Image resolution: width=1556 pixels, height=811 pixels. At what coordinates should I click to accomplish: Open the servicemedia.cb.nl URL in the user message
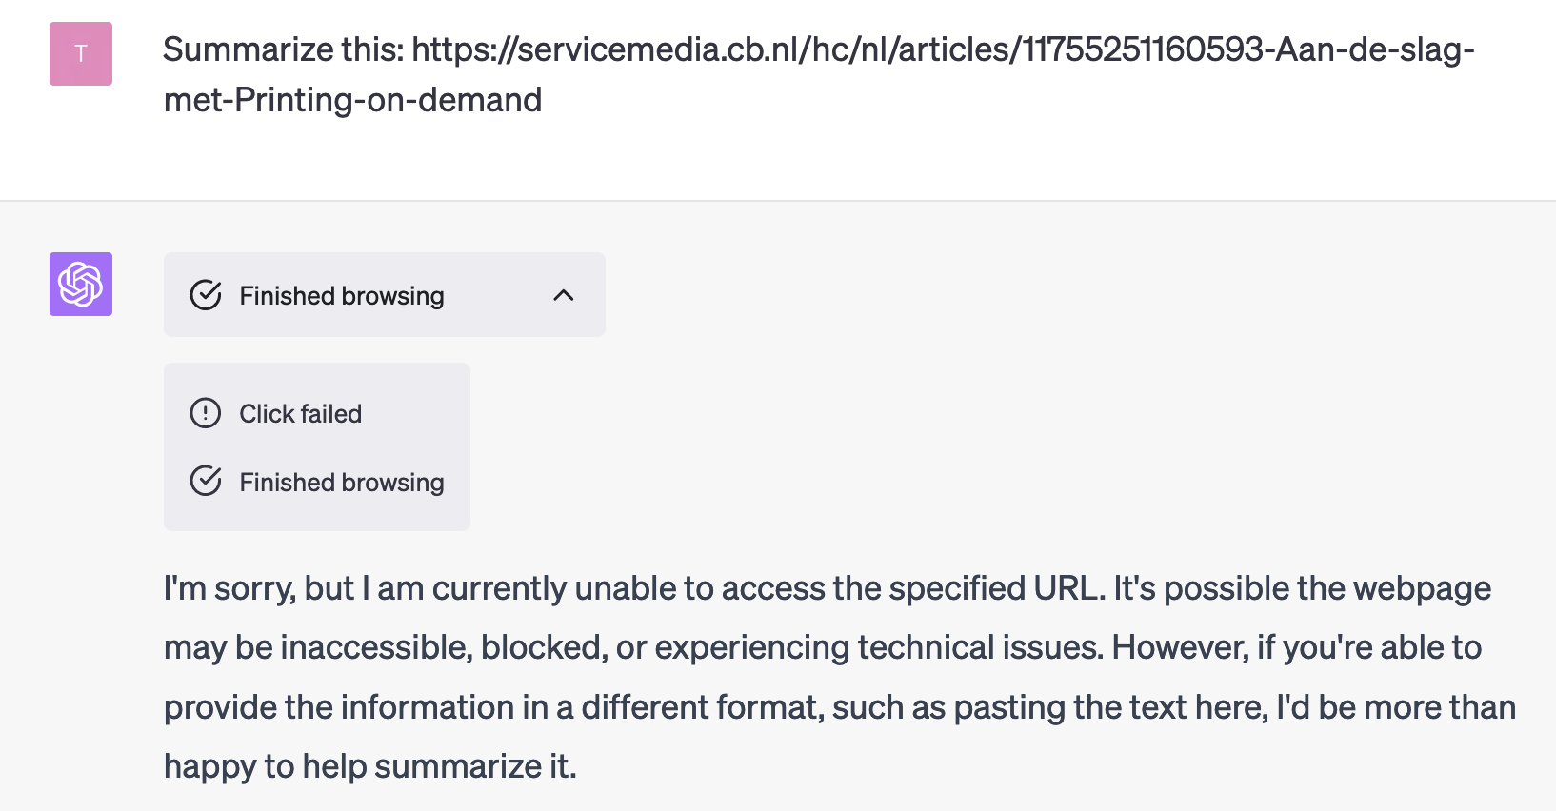[x=943, y=49]
